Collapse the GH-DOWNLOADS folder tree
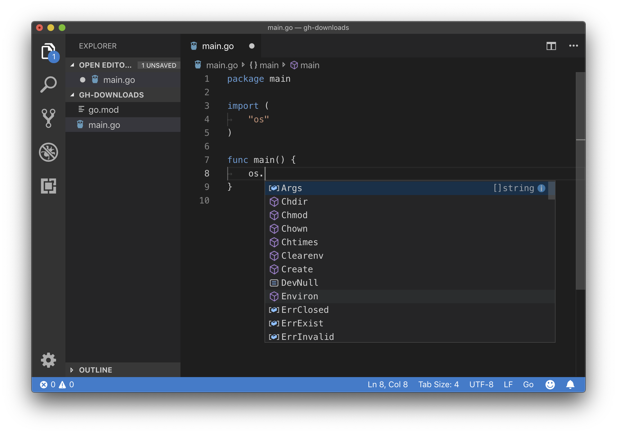 [72, 95]
